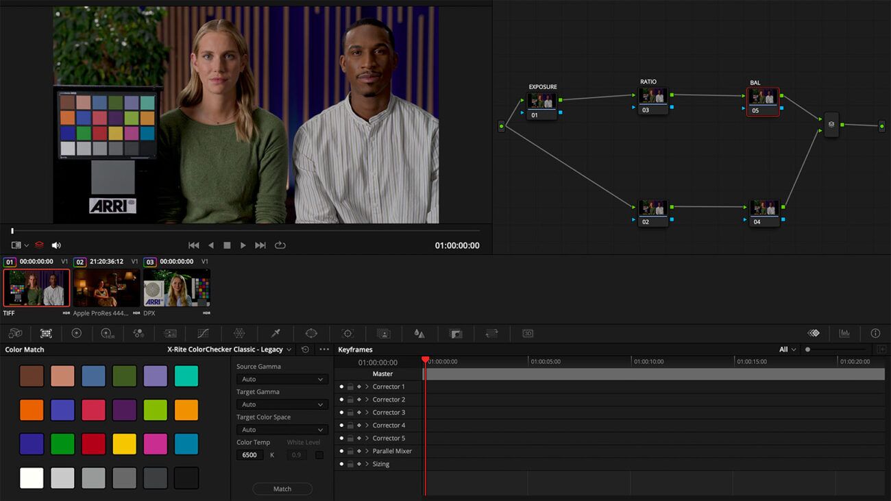
Task: Enable the grading bypass toggle near the viewer
Action: (x=39, y=245)
